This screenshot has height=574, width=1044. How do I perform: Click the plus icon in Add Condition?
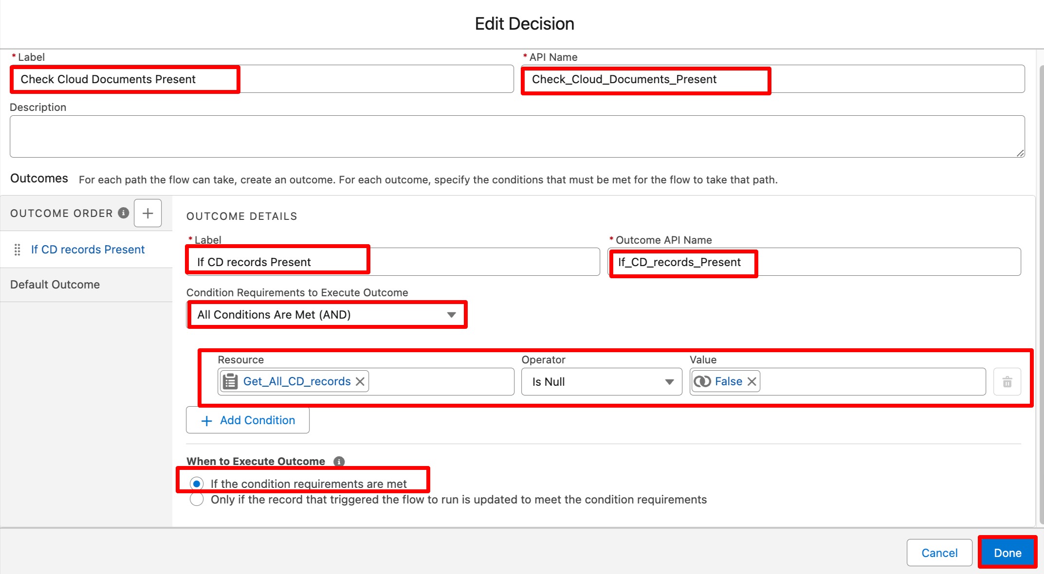(207, 420)
